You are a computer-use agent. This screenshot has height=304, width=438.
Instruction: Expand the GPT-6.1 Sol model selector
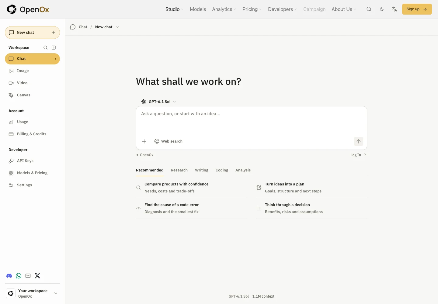pos(158,102)
